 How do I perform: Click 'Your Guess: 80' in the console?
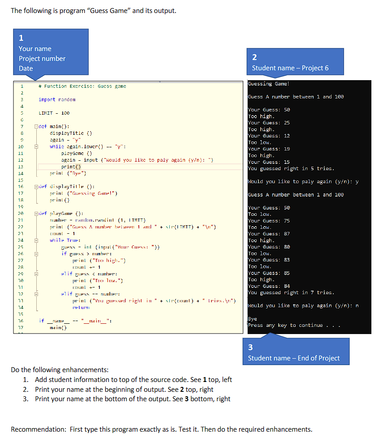tap(269, 247)
